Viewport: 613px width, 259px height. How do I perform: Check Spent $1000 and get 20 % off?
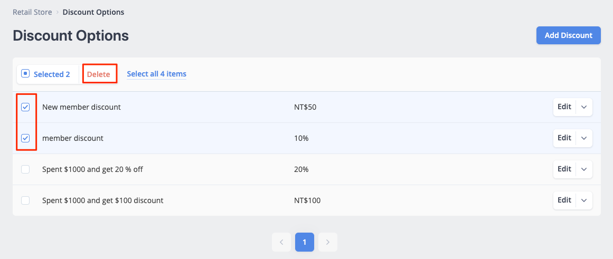(x=25, y=169)
